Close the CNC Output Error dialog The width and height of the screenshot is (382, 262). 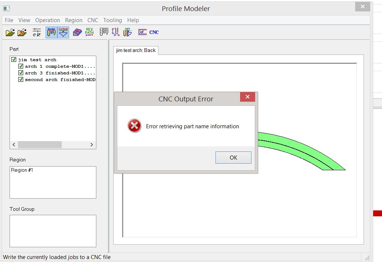pos(247,97)
